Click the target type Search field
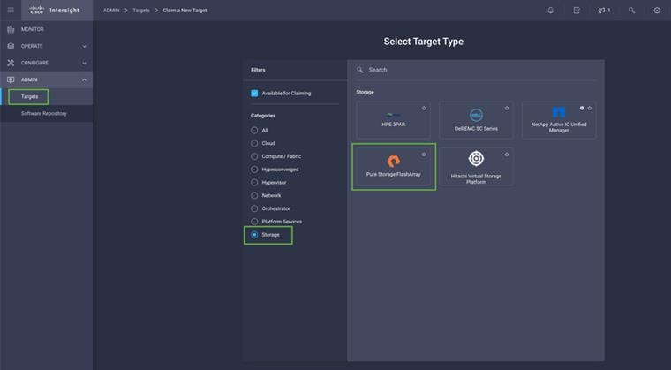671x370 pixels. (476, 70)
